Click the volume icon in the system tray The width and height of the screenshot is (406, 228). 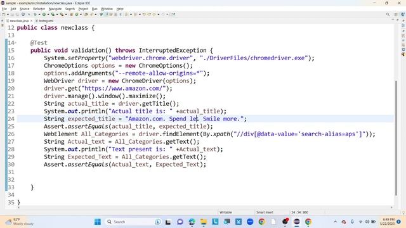(367, 222)
